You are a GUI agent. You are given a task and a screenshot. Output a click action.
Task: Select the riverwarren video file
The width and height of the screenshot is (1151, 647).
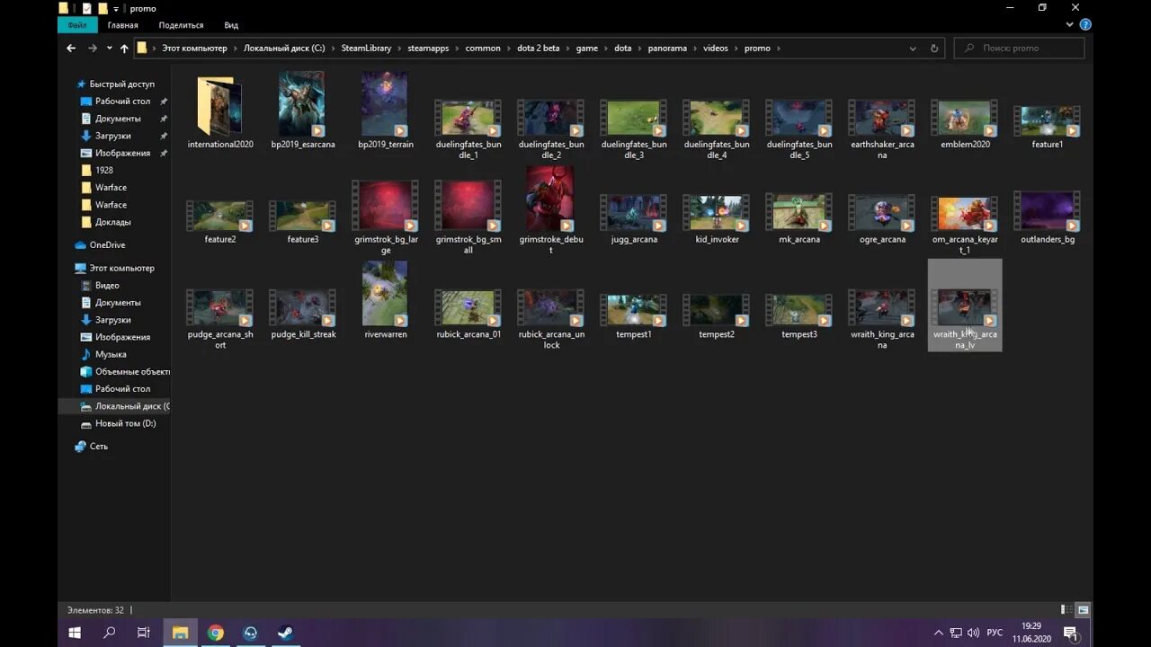(385, 302)
